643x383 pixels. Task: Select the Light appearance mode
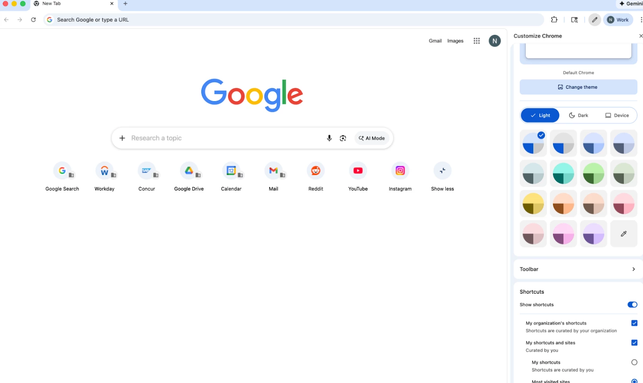click(x=540, y=116)
